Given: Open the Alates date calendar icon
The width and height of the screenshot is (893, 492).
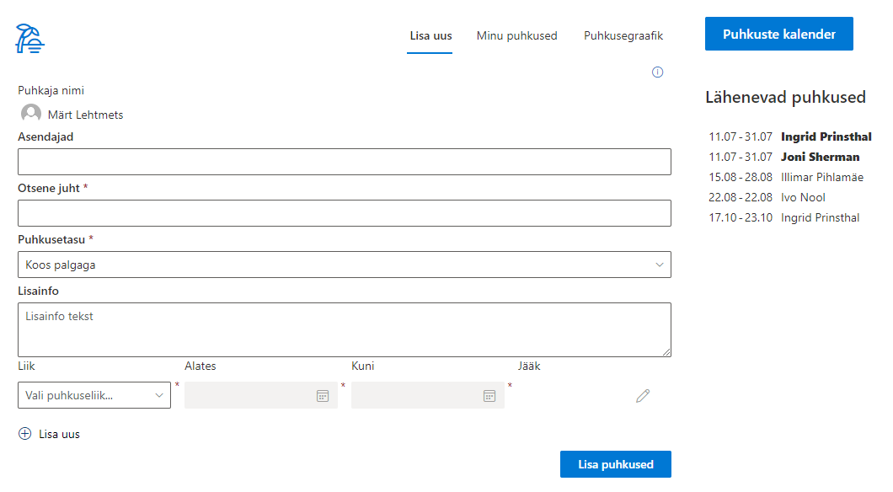Looking at the screenshot, I should click(323, 396).
